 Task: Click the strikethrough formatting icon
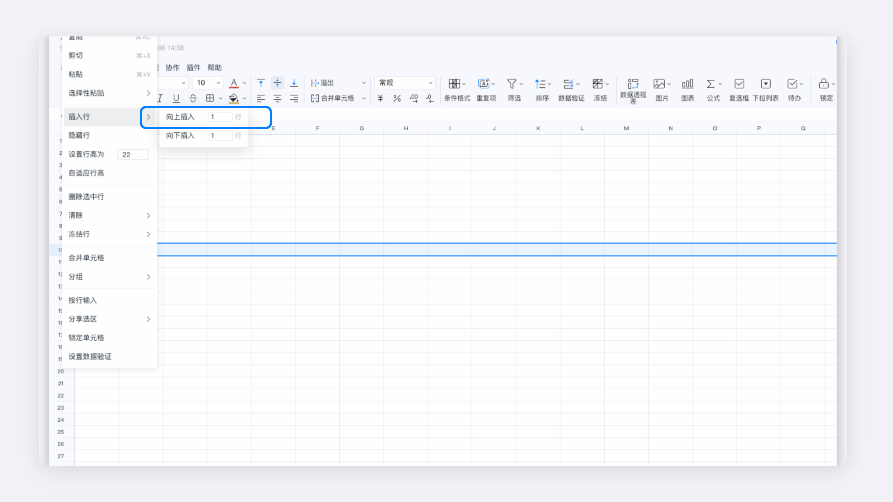(x=193, y=99)
